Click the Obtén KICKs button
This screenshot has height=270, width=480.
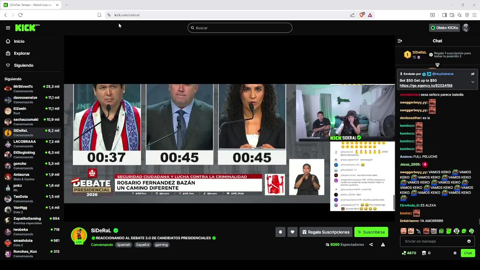pos(444,28)
